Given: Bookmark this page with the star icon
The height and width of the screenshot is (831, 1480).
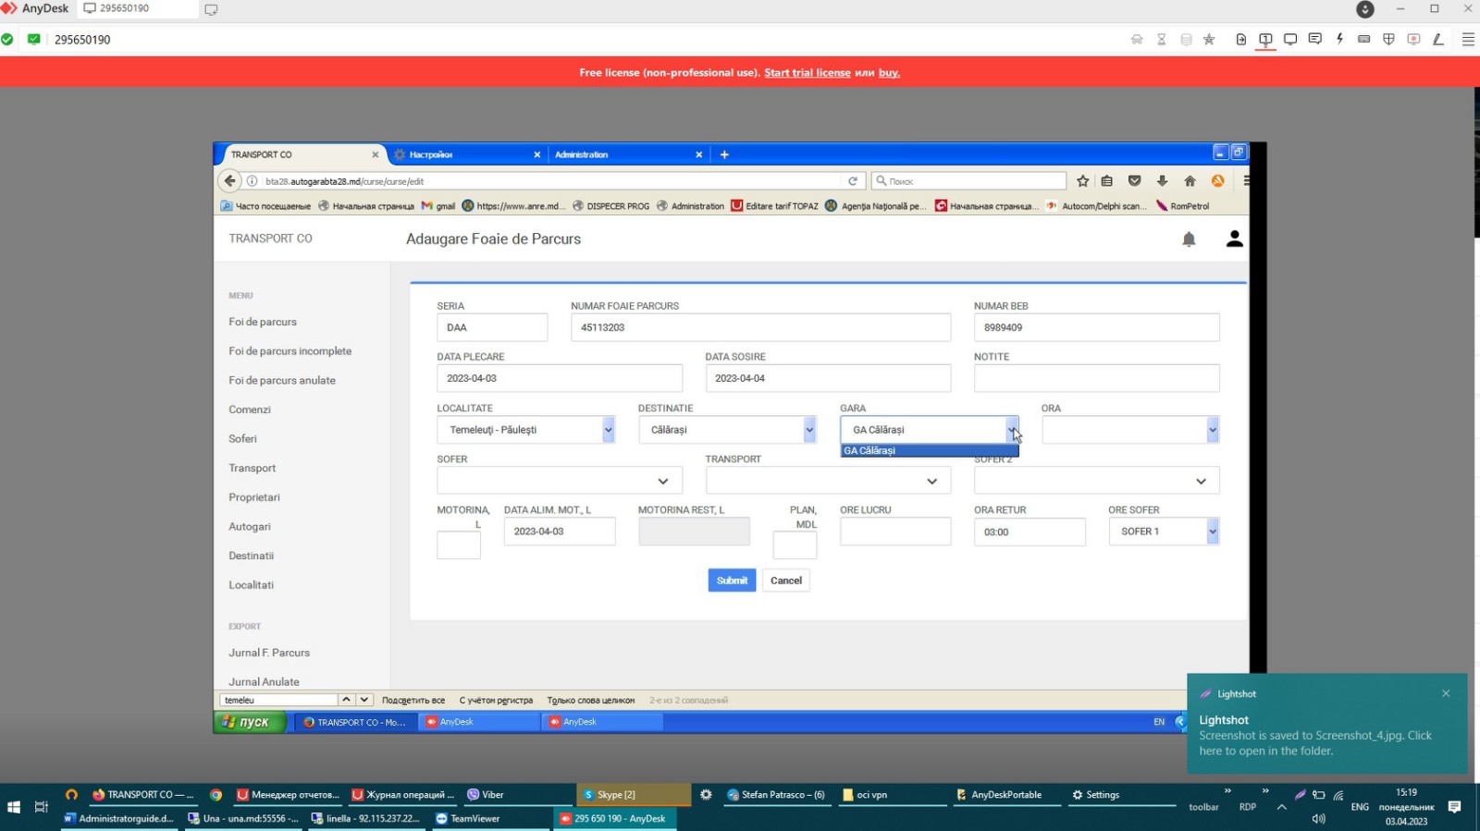Looking at the screenshot, I should [x=1083, y=181].
